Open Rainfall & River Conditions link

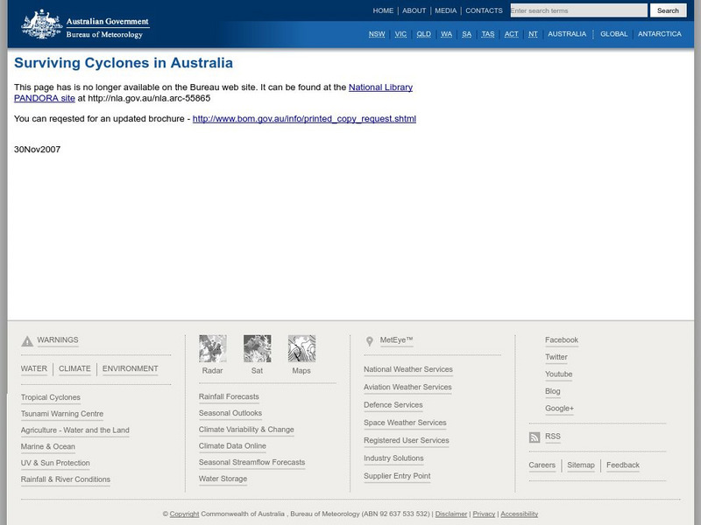coord(65,479)
